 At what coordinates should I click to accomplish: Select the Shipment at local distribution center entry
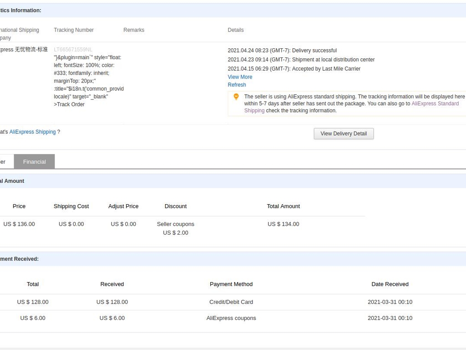point(301,60)
